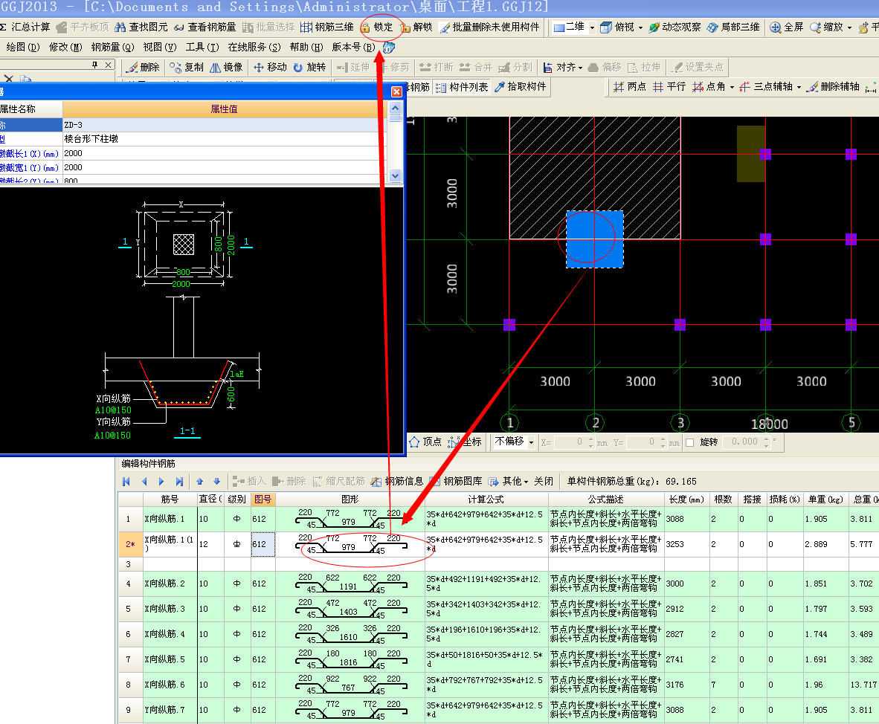
Task: Select the 局部三维 partial 3D tool
Action: pyautogui.click(x=733, y=27)
